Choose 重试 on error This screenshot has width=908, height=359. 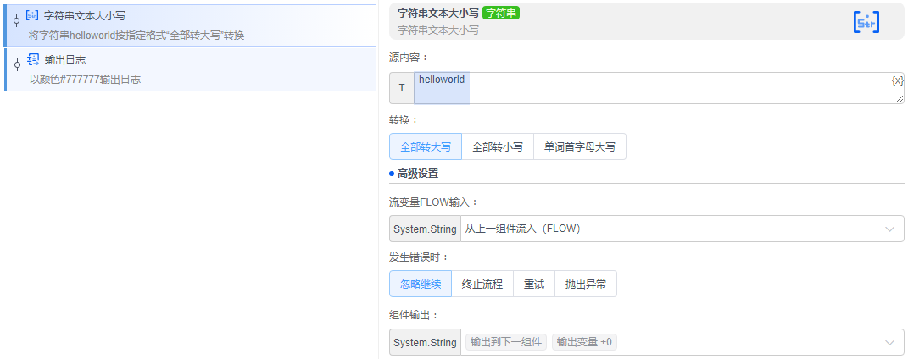pyautogui.click(x=534, y=284)
